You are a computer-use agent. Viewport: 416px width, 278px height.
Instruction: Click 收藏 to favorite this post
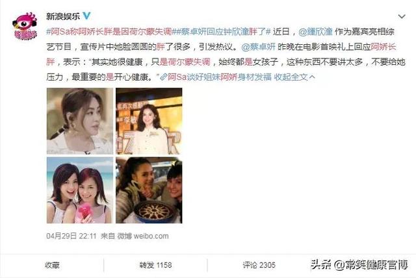pyautogui.click(x=52, y=265)
